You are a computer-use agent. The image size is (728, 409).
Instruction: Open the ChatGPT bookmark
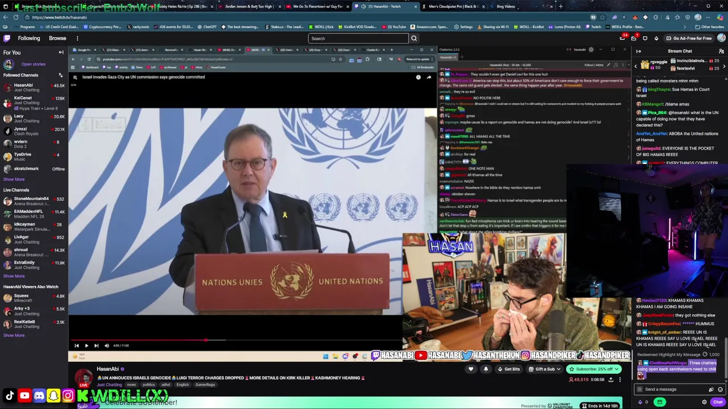[207, 27]
